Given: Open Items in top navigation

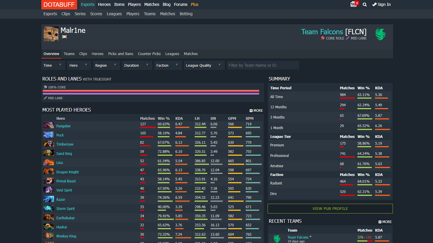Looking at the screenshot, I should coord(119,4).
